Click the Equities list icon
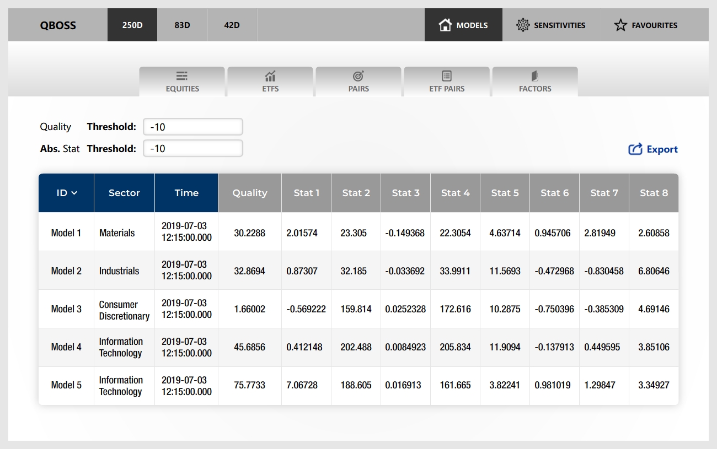 click(x=182, y=76)
